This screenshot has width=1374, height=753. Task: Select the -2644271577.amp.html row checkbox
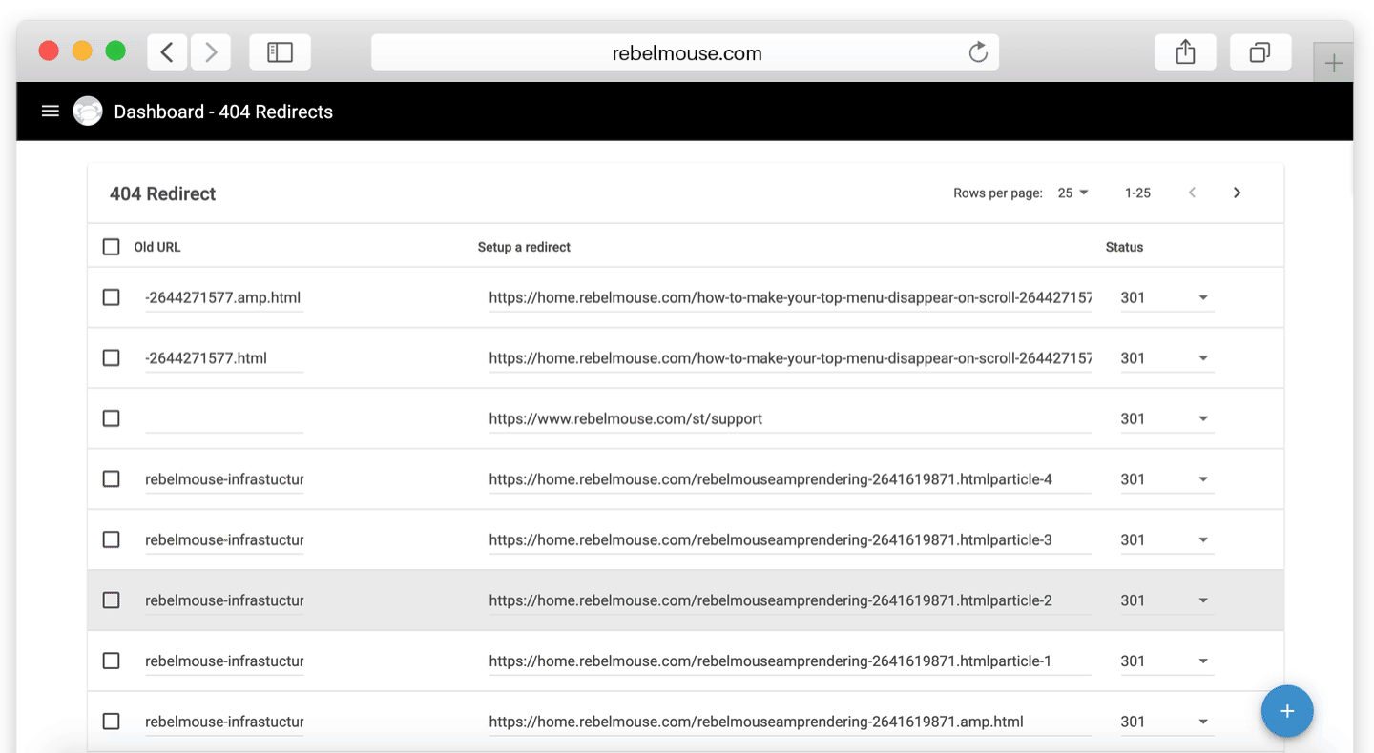(x=112, y=297)
